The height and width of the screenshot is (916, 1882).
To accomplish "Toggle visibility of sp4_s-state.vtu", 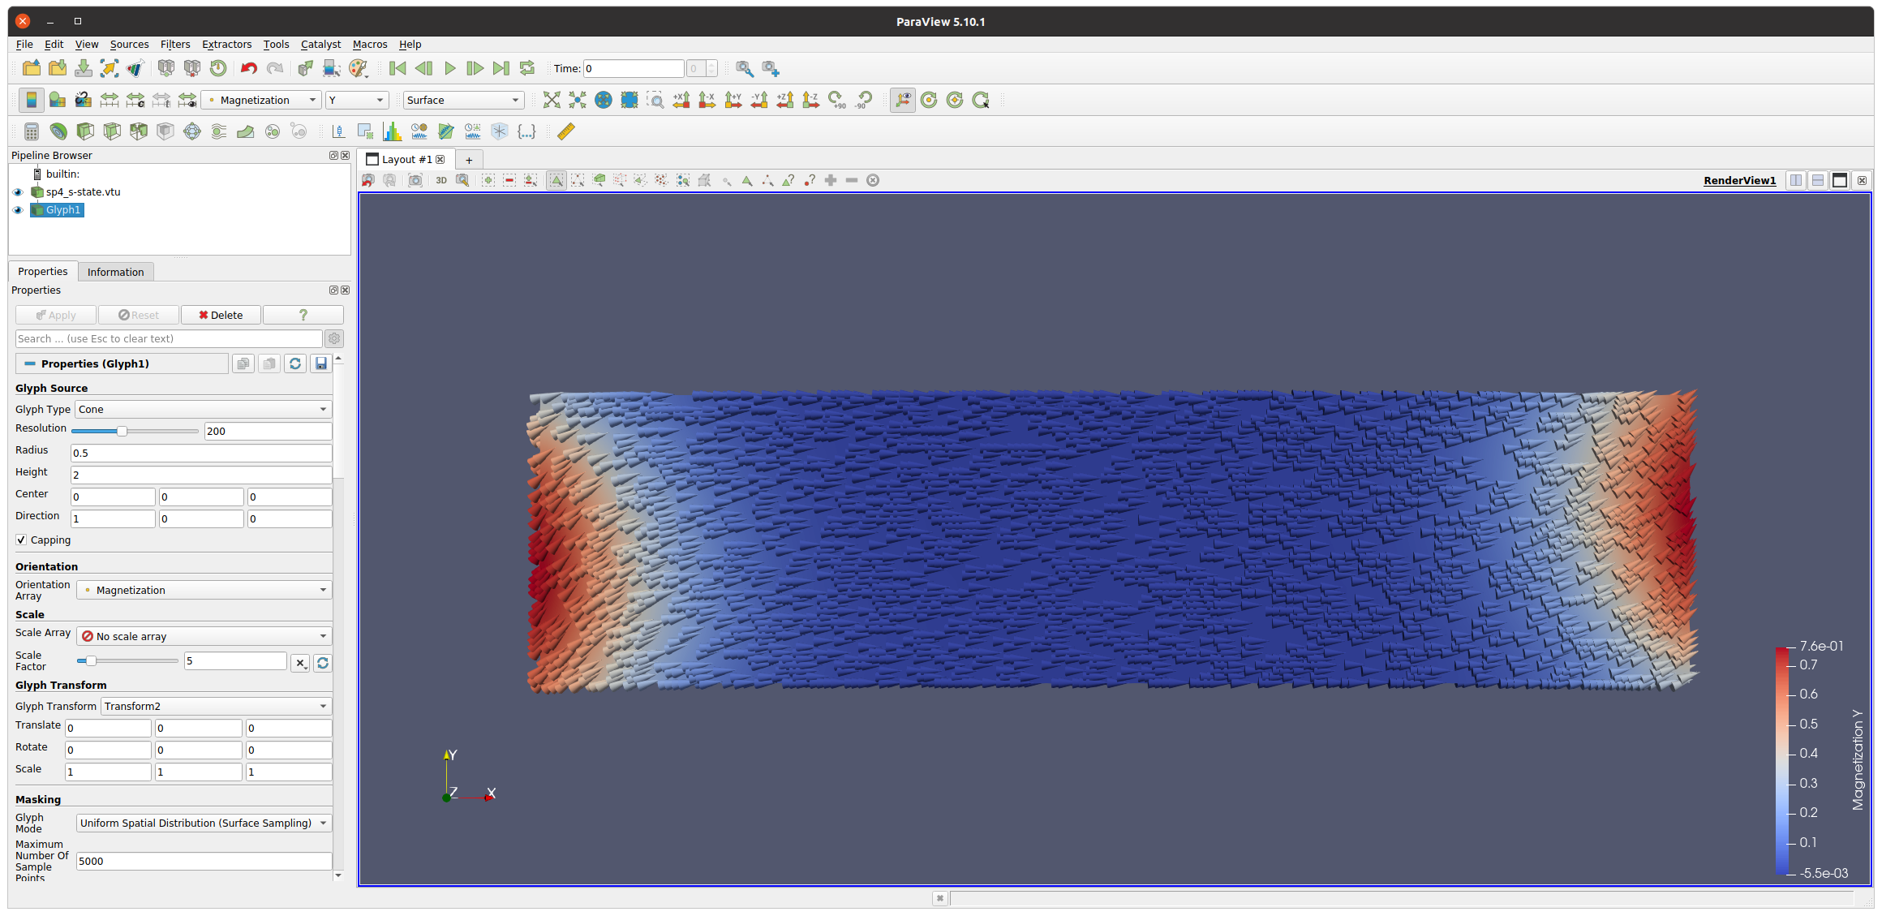I will (x=18, y=192).
